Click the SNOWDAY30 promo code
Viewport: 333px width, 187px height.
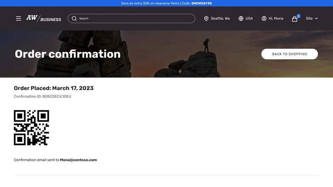pos(202,3)
